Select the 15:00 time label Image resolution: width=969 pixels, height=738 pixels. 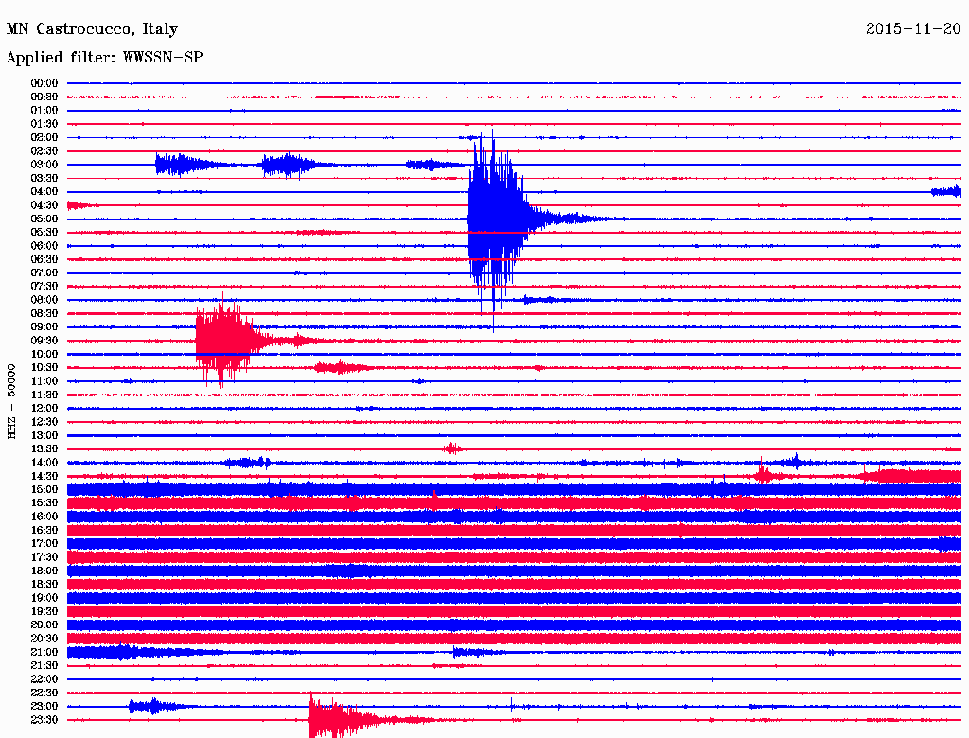click(x=44, y=490)
